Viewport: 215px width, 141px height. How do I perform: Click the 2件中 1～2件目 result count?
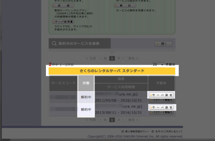61,65
